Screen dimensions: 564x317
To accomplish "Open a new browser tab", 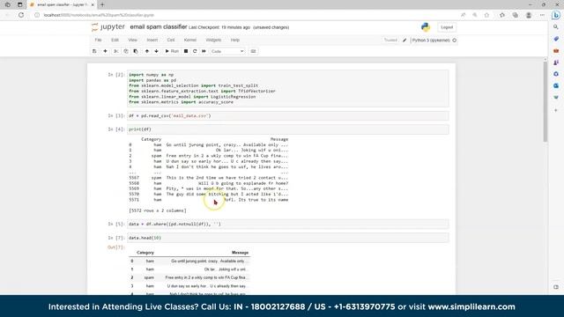I will point(102,4).
